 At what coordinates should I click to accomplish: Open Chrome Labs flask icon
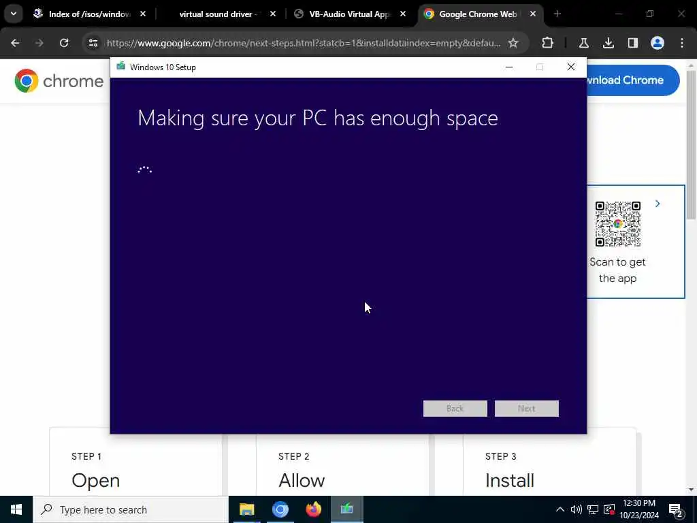[583, 43]
